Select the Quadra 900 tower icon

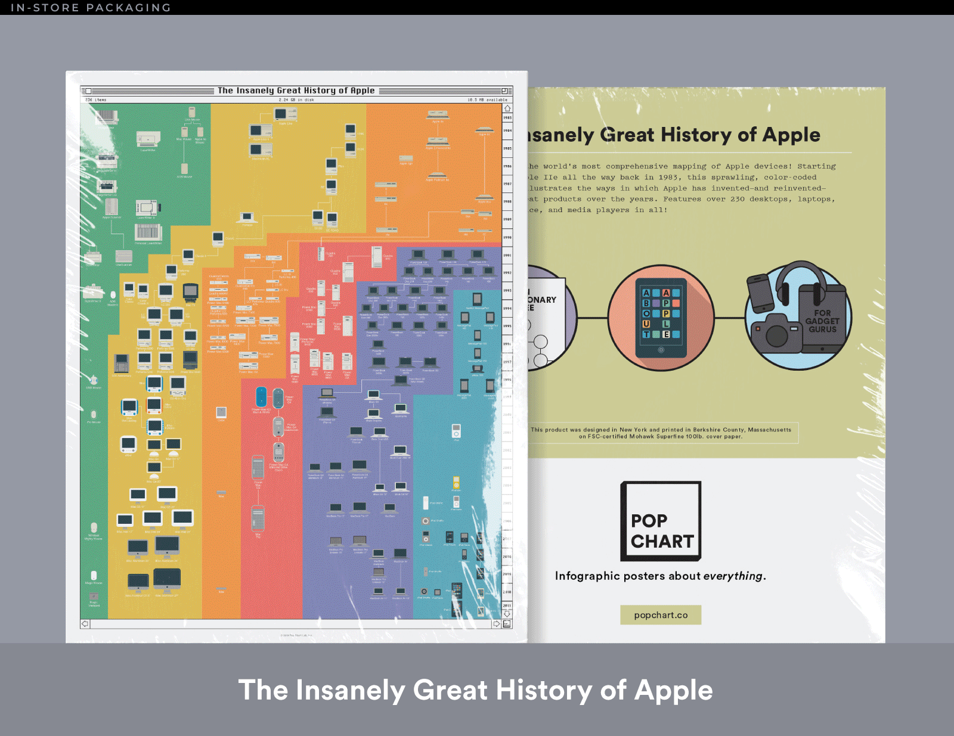coord(376,257)
